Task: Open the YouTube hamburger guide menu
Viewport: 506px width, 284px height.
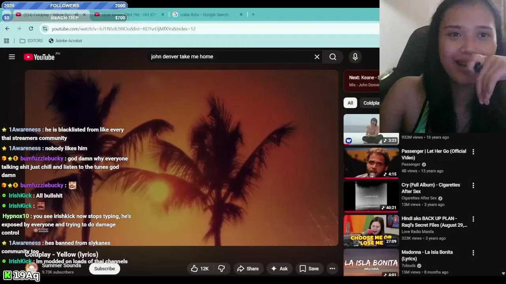Action: [12, 57]
